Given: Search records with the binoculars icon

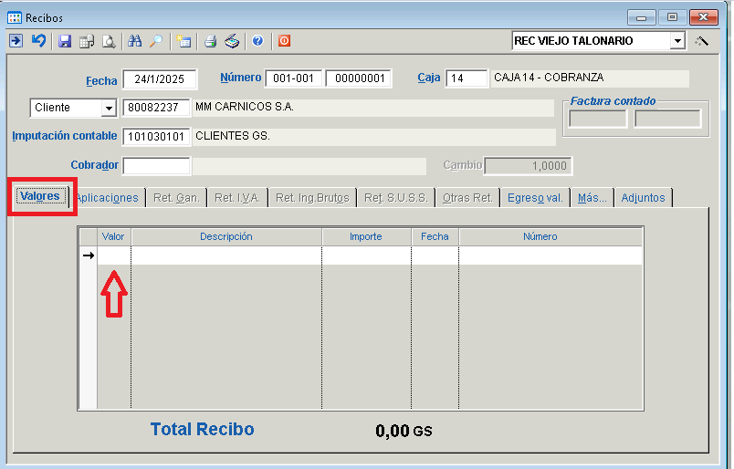Looking at the screenshot, I should click(x=135, y=41).
